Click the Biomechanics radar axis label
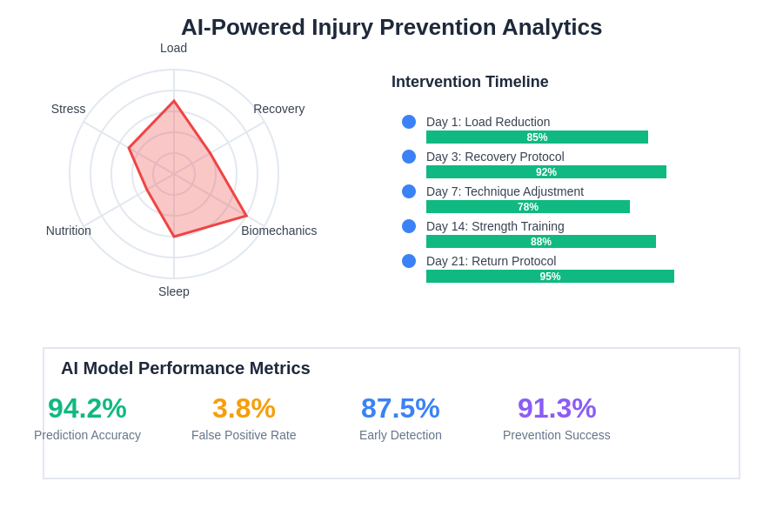Screen dimensions: 783x522 coord(279,231)
